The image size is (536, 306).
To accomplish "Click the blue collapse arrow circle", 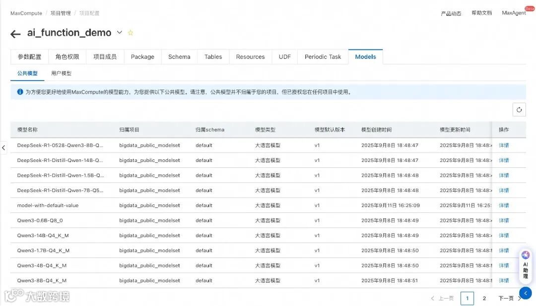I will click(526, 293).
